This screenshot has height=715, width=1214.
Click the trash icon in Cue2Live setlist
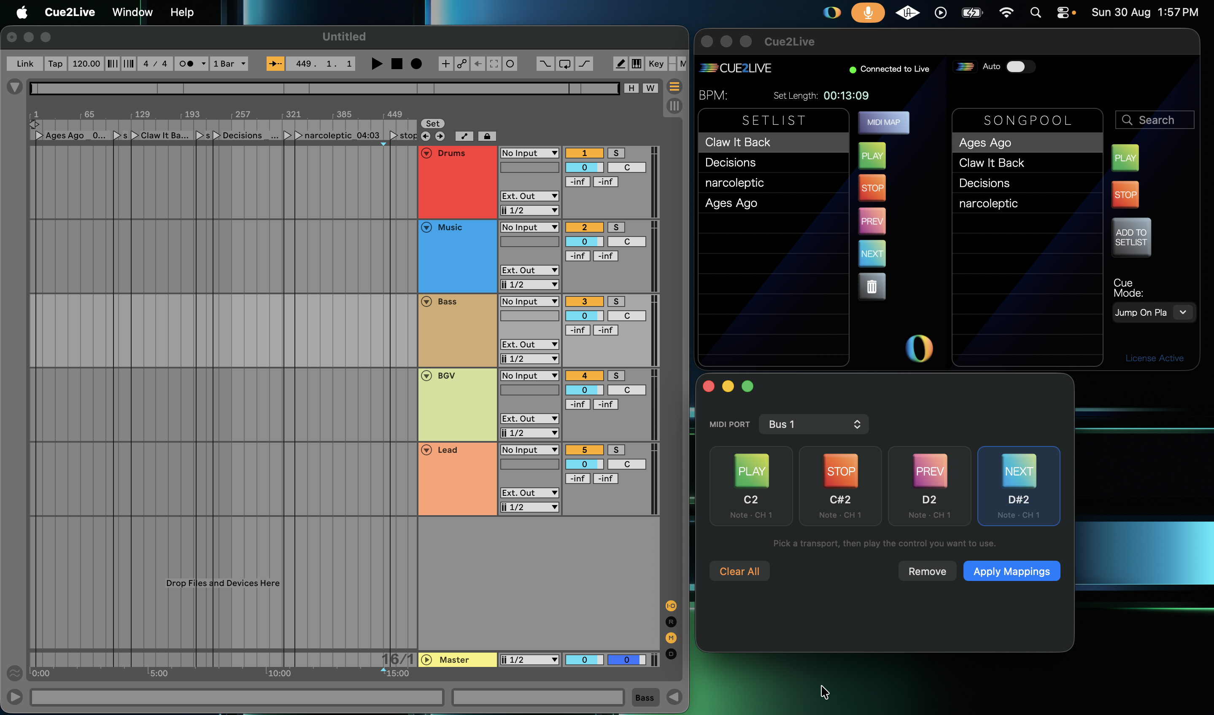pyautogui.click(x=871, y=287)
